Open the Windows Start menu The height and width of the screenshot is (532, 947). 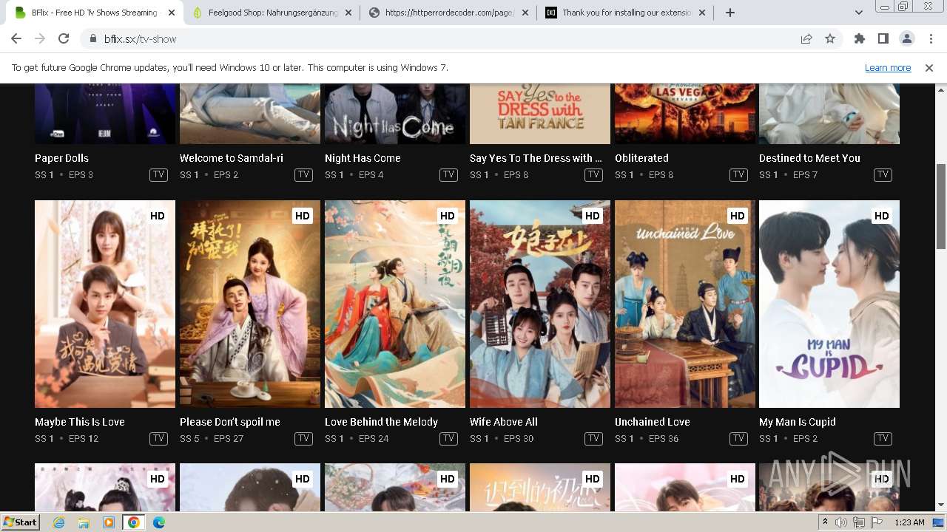tap(20, 522)
